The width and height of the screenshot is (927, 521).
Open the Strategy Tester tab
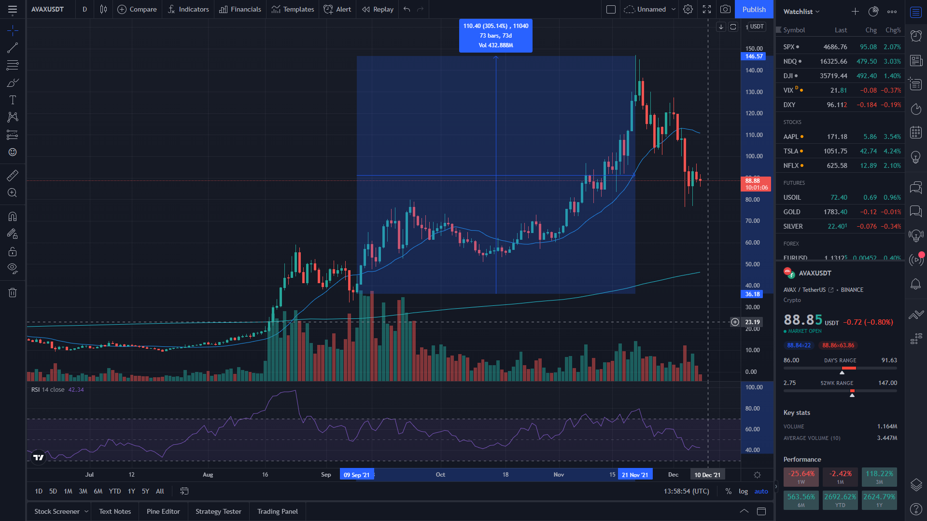(218, 511)
